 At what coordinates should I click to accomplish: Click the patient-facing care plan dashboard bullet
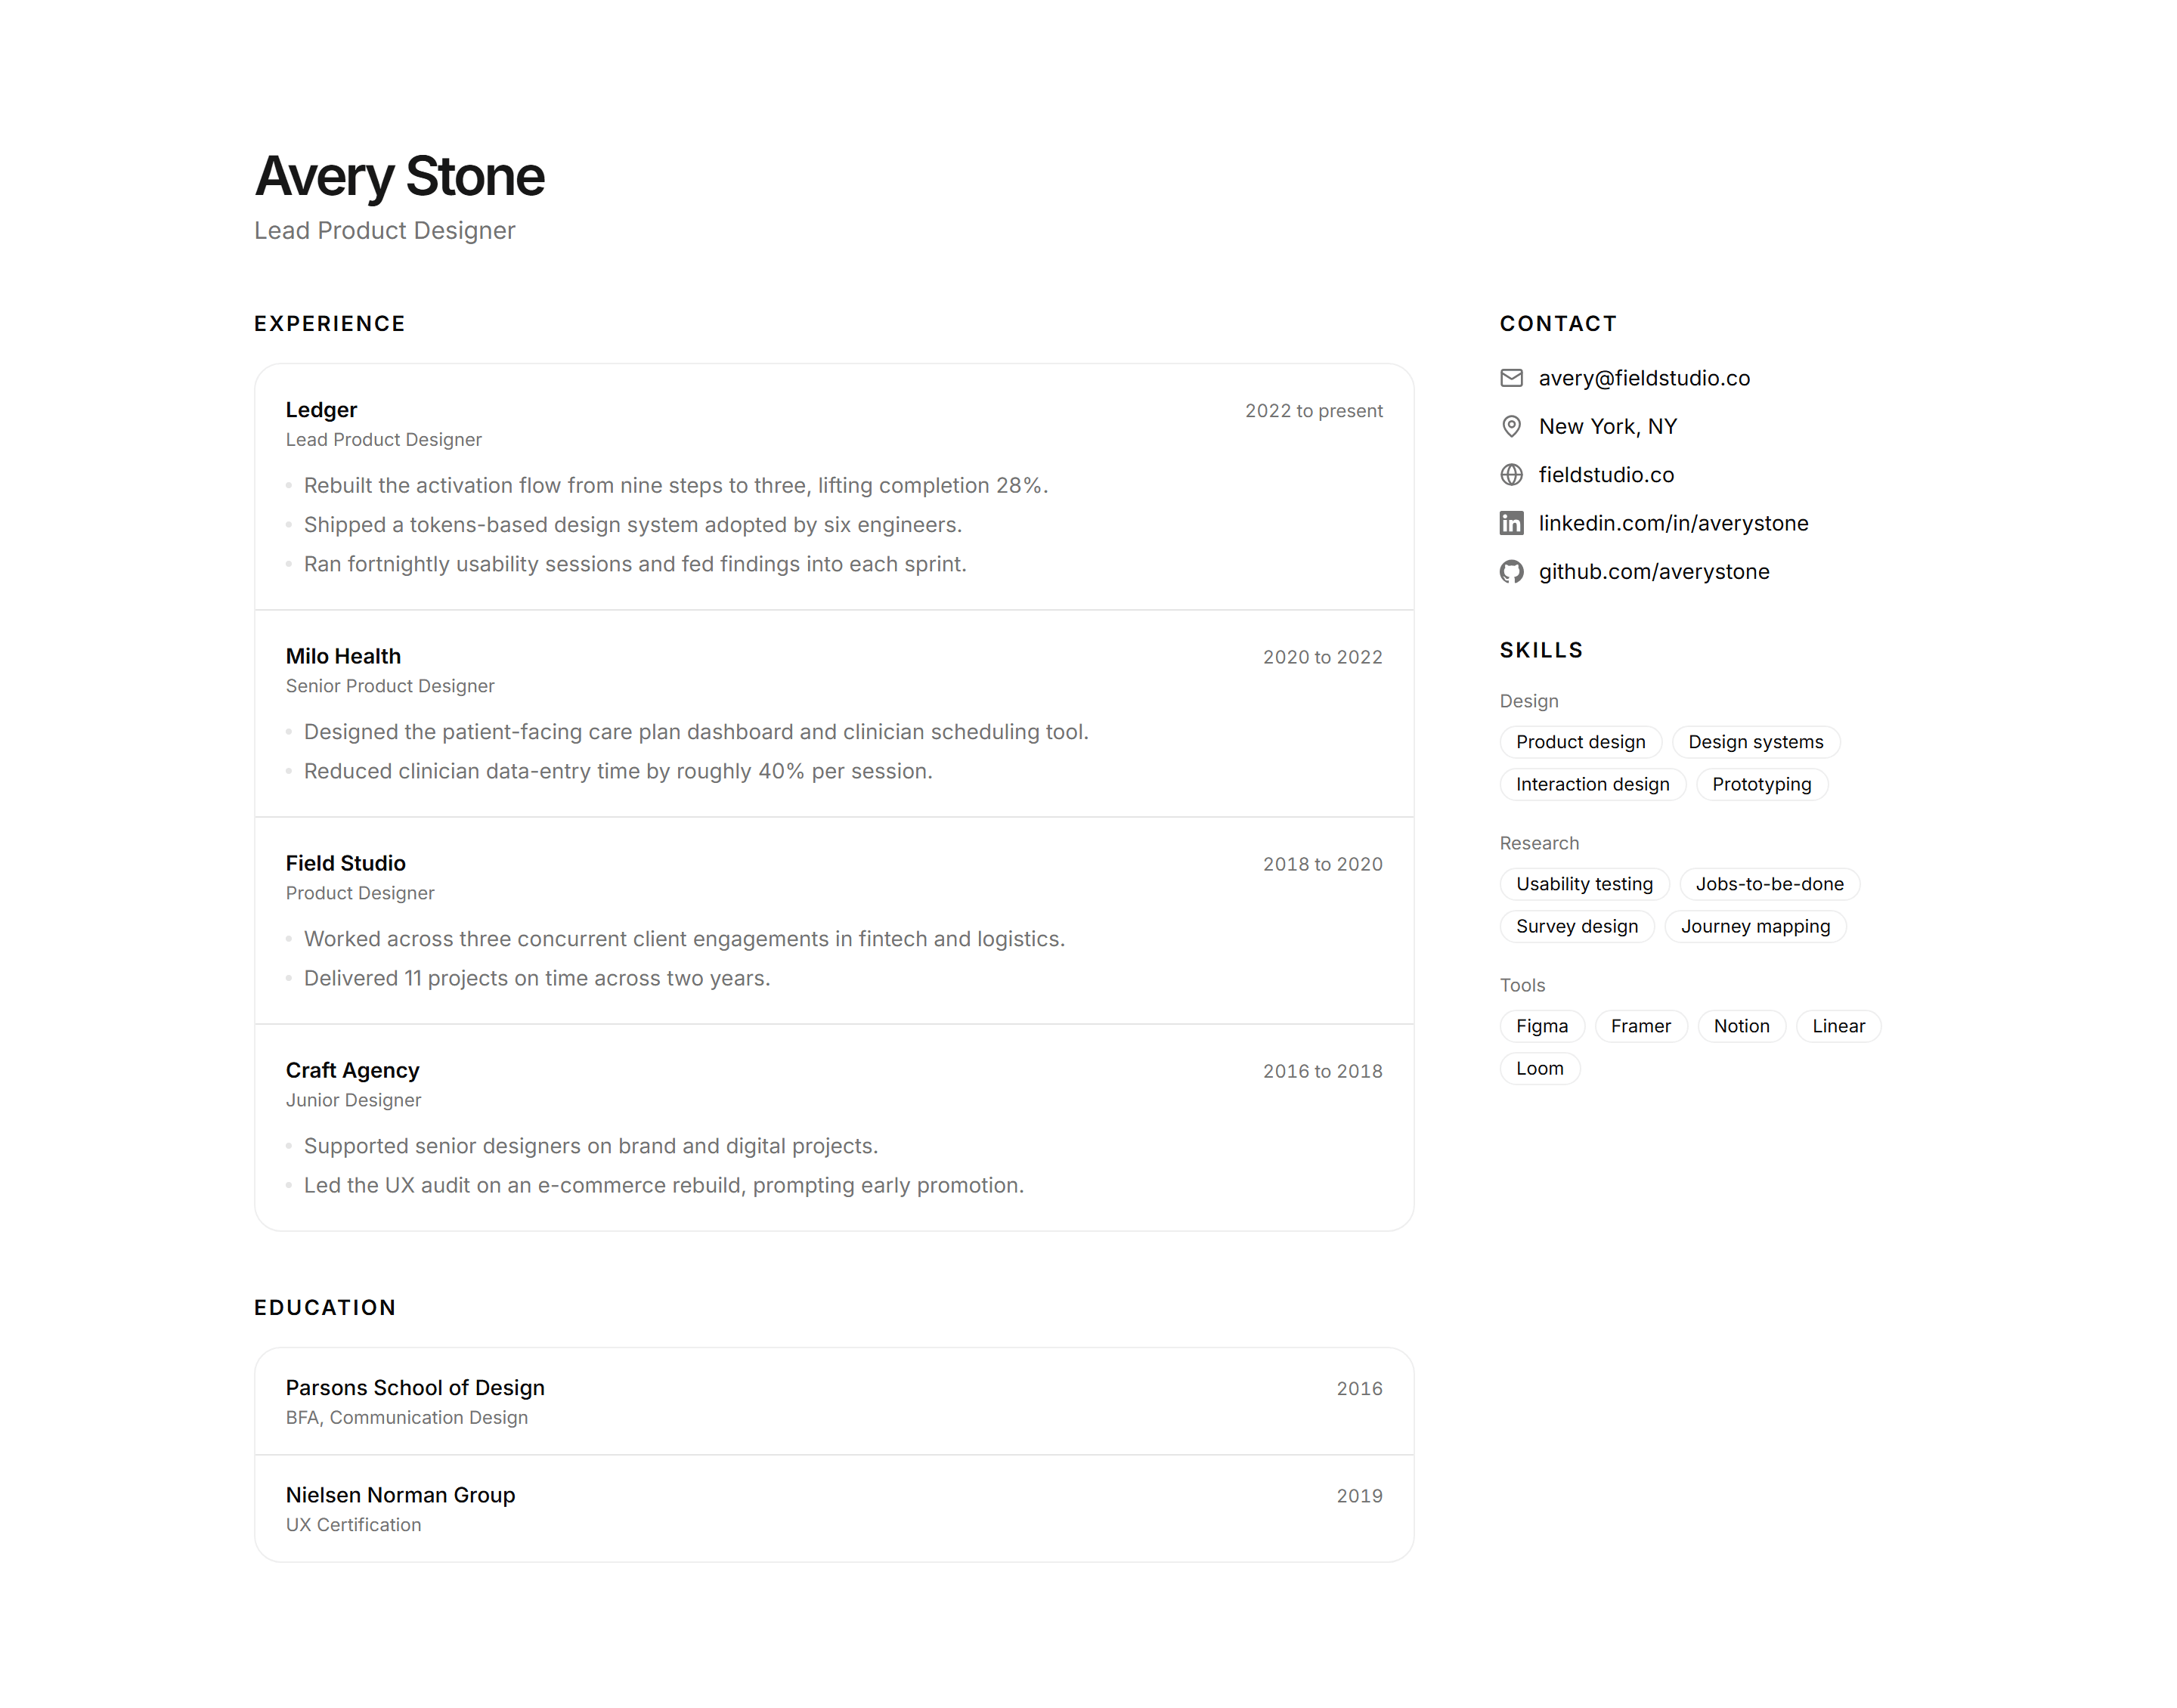point(696,732)
